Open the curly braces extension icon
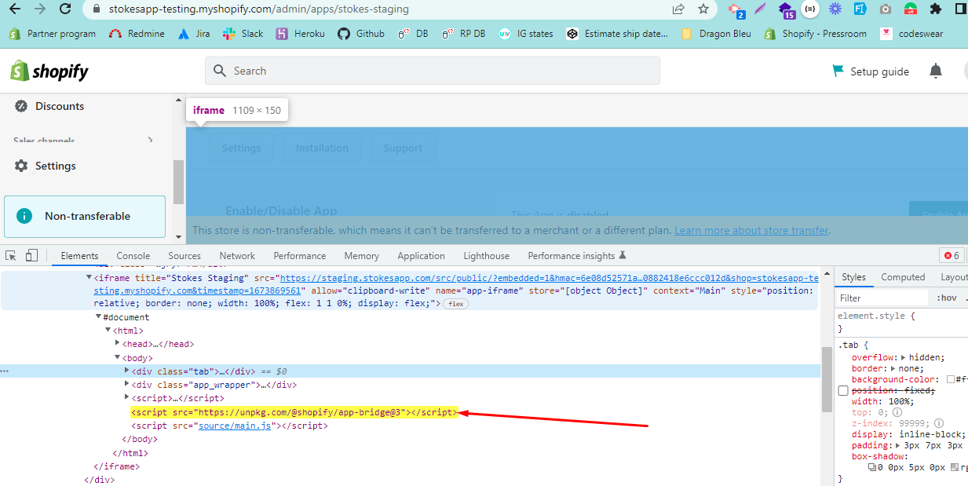The height and width of the screenshot is (486, 968). point(811,9)
